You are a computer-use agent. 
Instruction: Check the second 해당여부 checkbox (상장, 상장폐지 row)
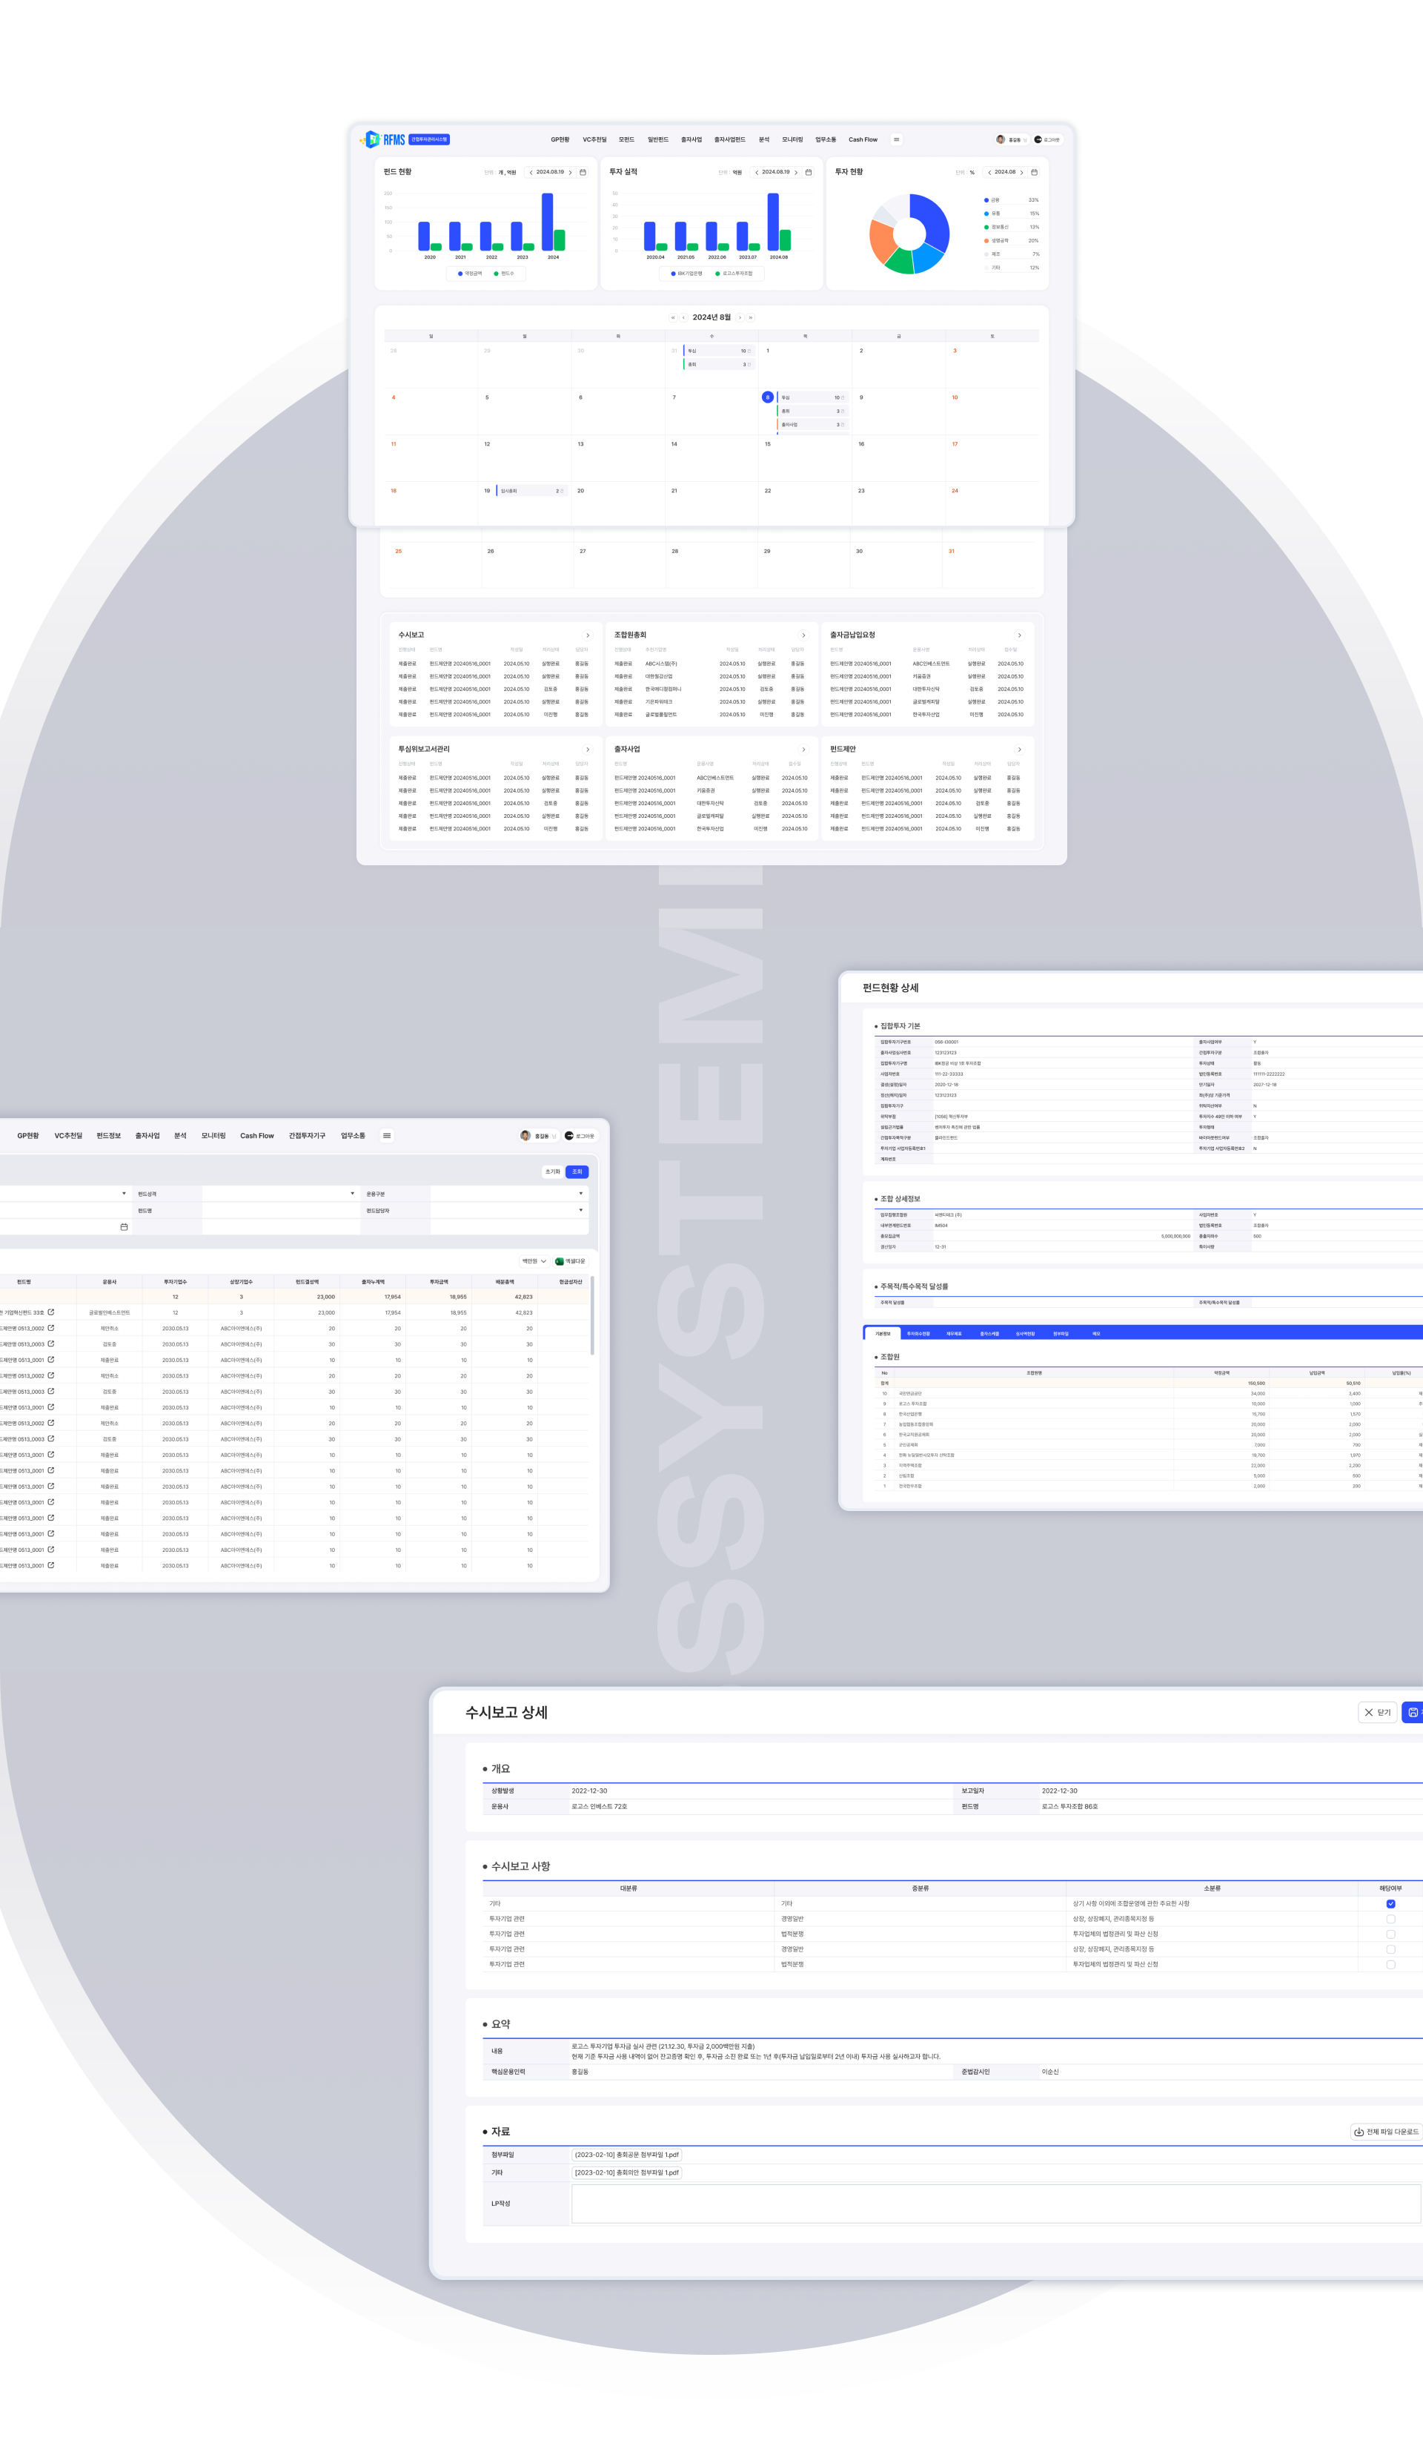tap(1390, 1918)
